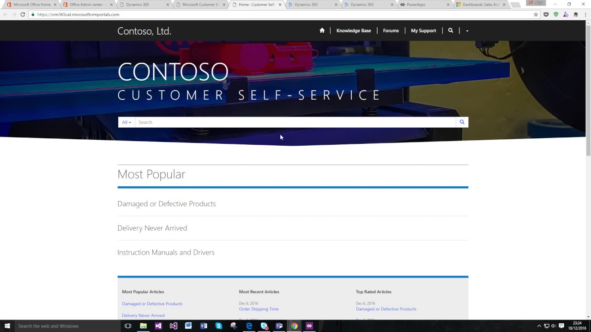
Task: Open the large Delivery Never Arrived topic
Action: (x=152, y=228)
